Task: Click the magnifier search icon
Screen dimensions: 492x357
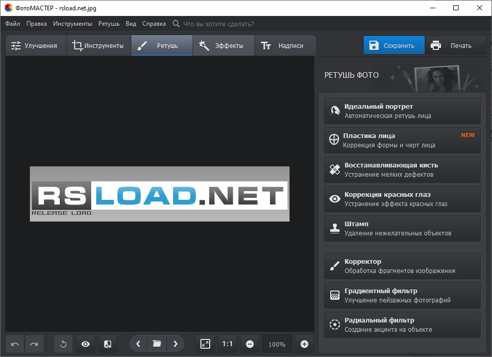Action: (176, 24)
